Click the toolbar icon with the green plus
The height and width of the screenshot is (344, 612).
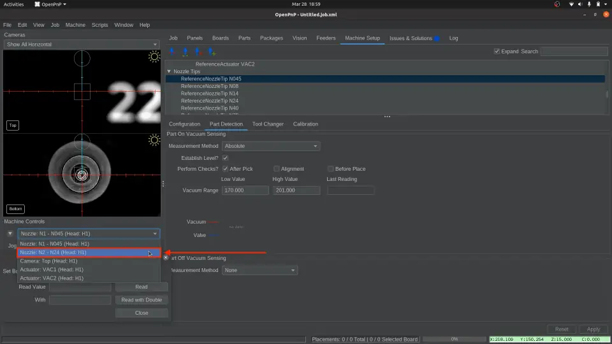[x=212, y=52]
